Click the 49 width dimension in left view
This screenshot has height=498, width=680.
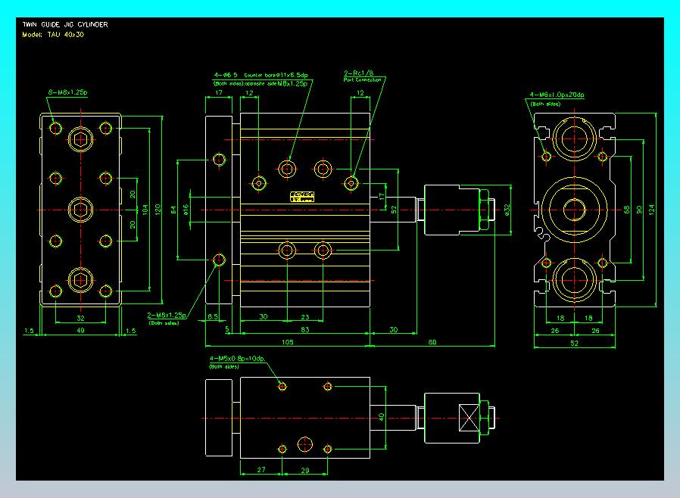80,331
